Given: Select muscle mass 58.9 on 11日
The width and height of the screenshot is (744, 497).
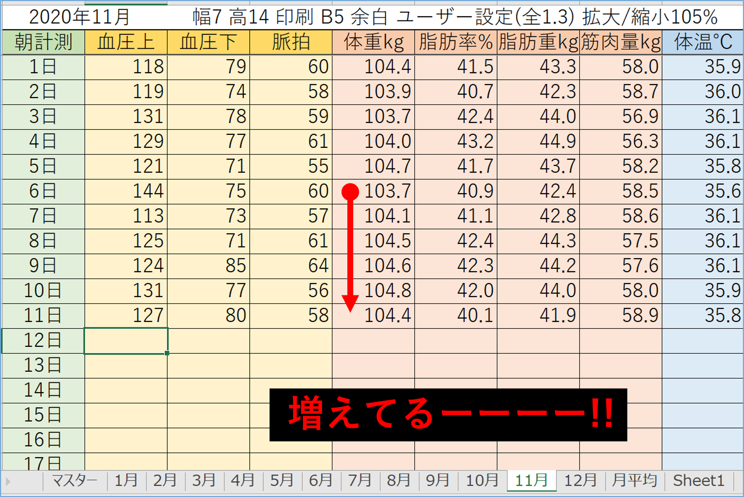Looking at the screenshot, I should 621,316.
